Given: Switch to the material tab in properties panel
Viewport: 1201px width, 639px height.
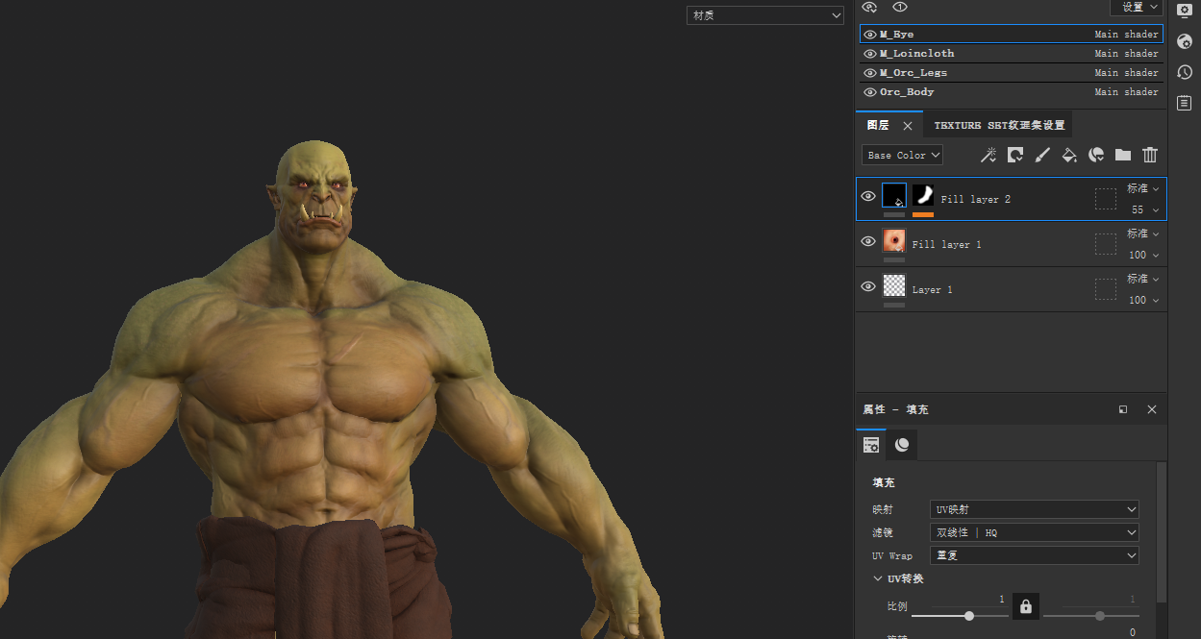Looking at the screenshot, I should point(902,445).
